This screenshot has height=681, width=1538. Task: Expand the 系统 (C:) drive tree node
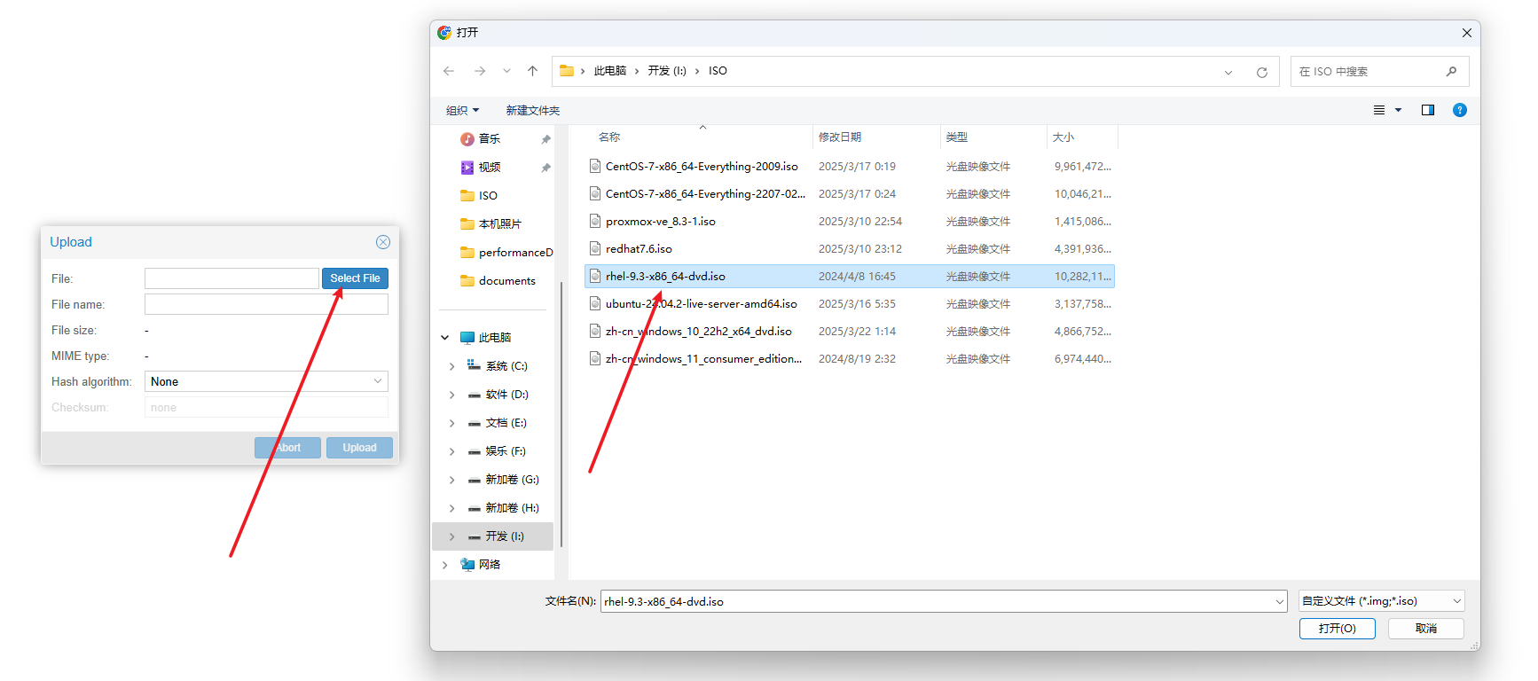click(451, 366)
